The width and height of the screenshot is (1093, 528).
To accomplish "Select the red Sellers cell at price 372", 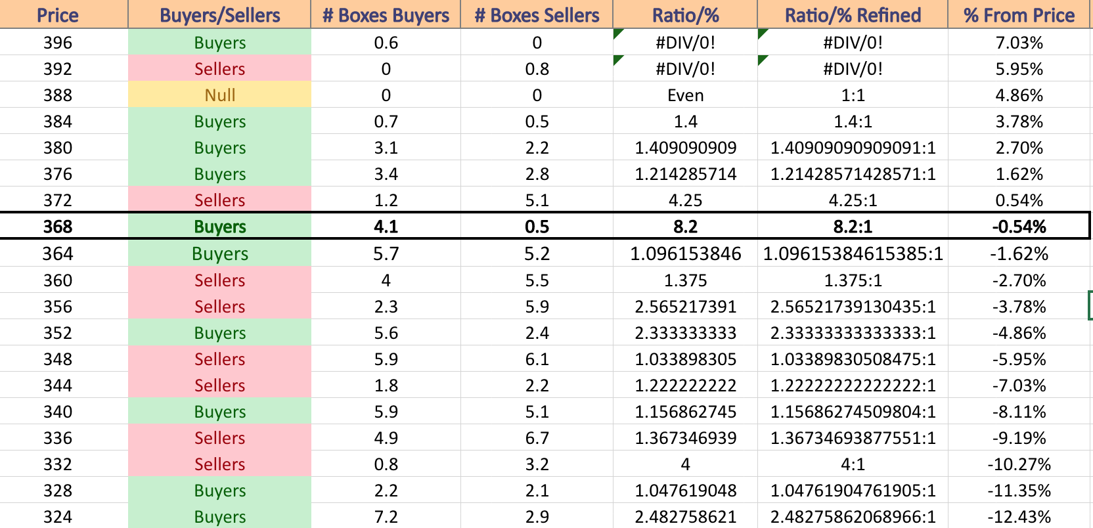I will (x=219, y=200).
